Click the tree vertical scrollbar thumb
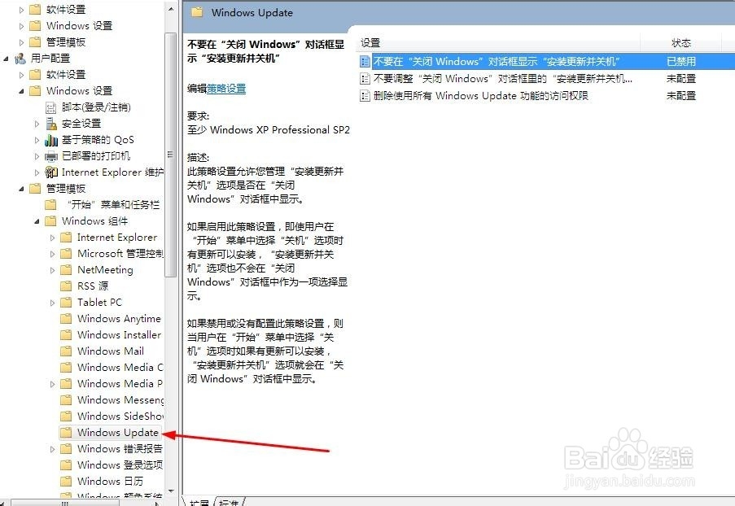 (171, 155)
